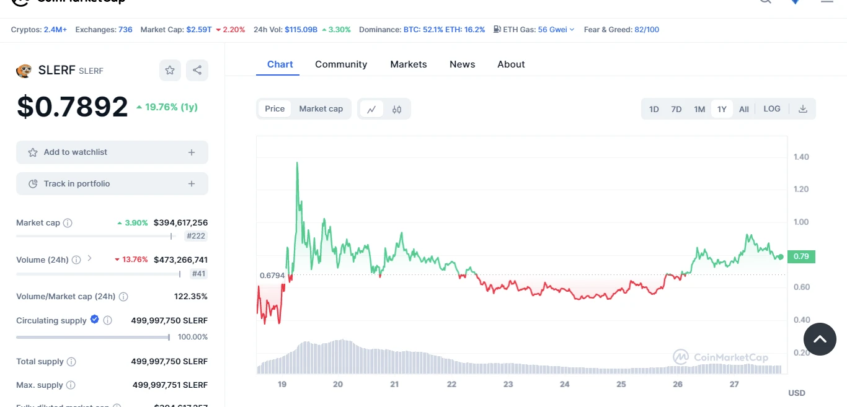Viewport: 847px width, 407px height.
Task: Click the $394,617,256 market cap value
Action: pos(180,223)
